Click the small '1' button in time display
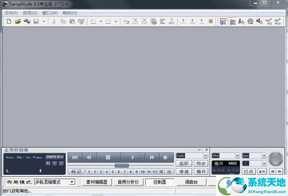The height and width of the screenshot is (196, 288). tap(55, 163)
